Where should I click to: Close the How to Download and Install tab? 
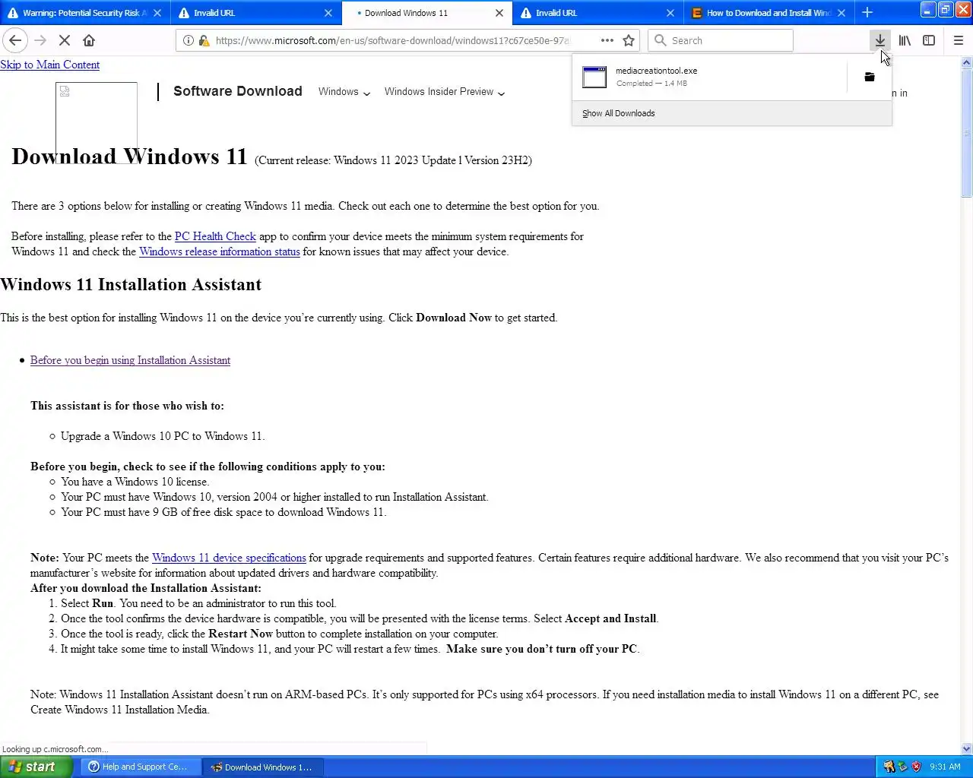click(841, 13)
